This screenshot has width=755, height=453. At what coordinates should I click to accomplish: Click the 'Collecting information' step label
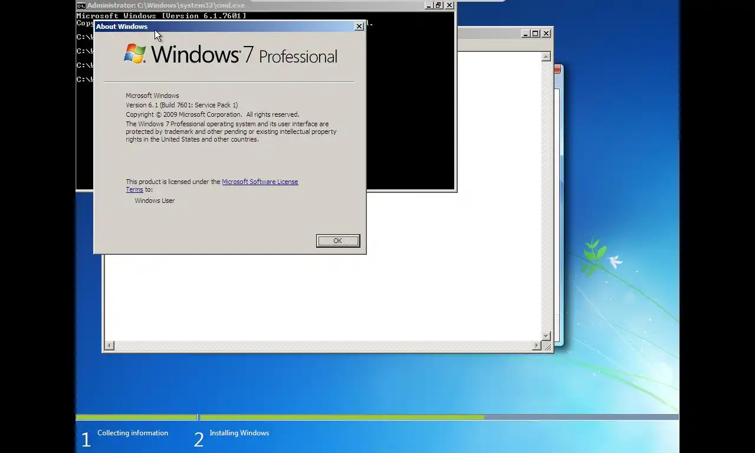point(133,433)
